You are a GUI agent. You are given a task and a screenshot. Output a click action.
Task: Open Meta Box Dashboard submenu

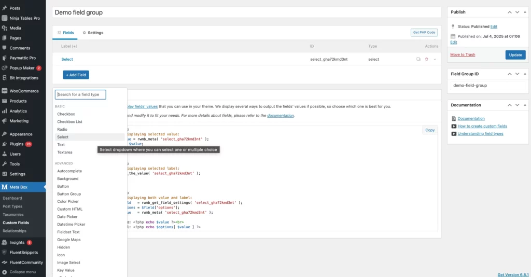click(12, 198)
